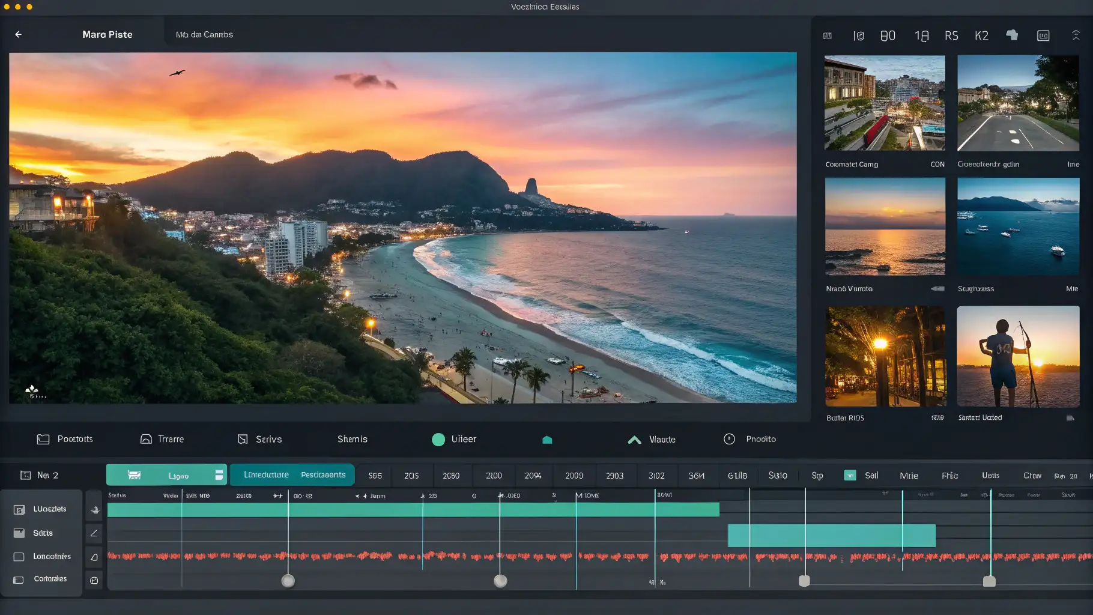
Task: Select the keyboard shortcuts icon in top-right toolbar
Action: (828, 35)
